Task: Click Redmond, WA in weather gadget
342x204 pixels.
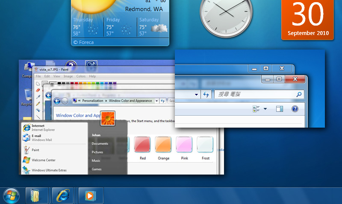Action: pos(144,9)
